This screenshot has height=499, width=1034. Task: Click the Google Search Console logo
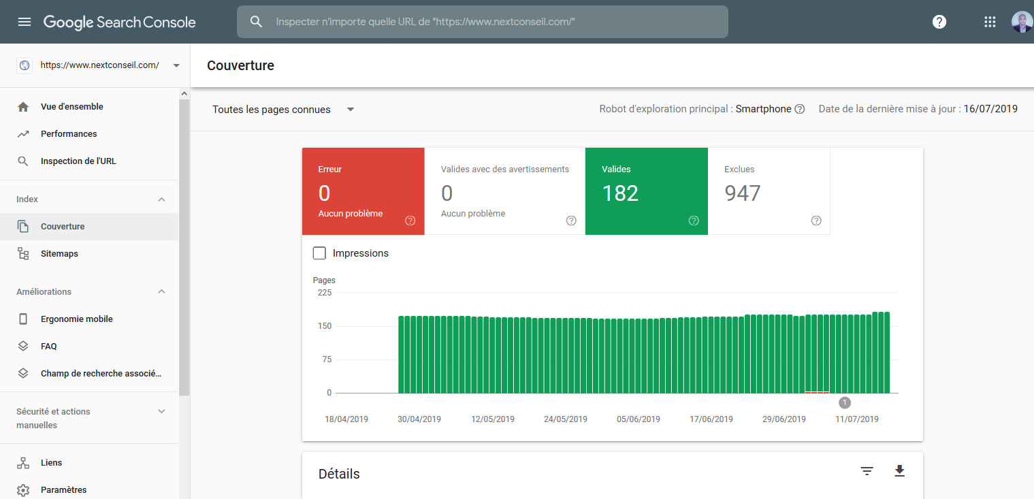click(120, 22)
